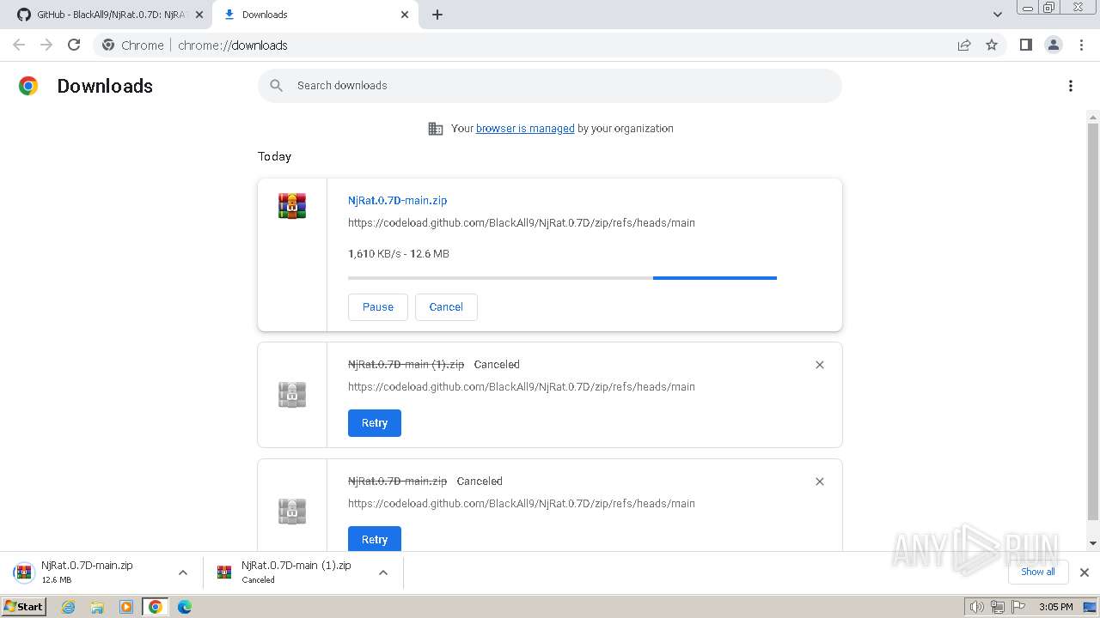Screen dimensions: 1100x618
Task: Click the in-progress download's codeload URL
Action: click(522, 223)
